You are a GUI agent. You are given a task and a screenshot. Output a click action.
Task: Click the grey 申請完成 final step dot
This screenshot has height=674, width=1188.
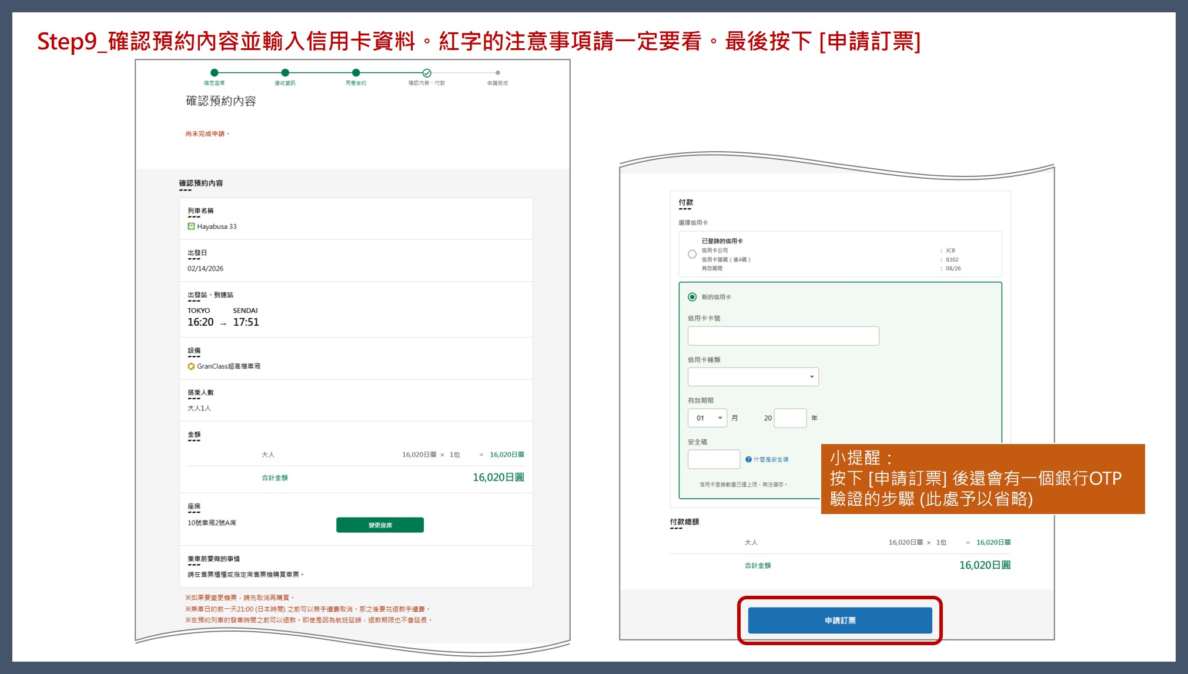[x=497, y=73]
